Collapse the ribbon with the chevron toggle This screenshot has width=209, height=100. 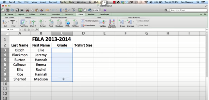[201, 14]
